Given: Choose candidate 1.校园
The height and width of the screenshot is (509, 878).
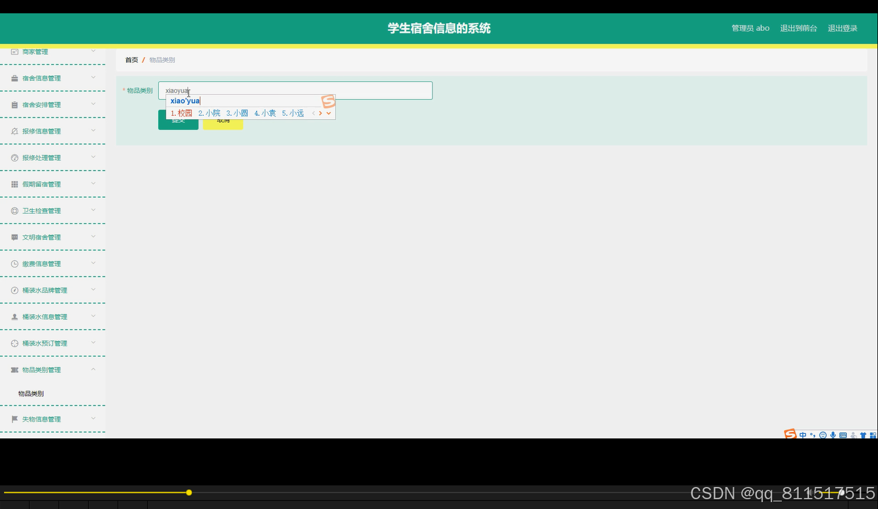Looking at the screenshot, I should [x=181, y=113].
